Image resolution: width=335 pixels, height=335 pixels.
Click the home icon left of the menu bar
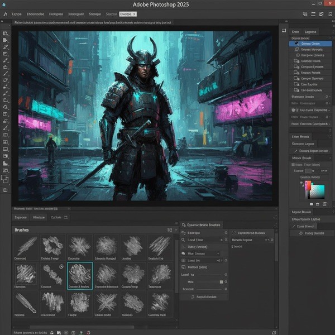coord(6,14)
